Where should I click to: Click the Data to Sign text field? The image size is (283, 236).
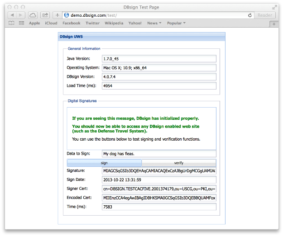(159, 154)
